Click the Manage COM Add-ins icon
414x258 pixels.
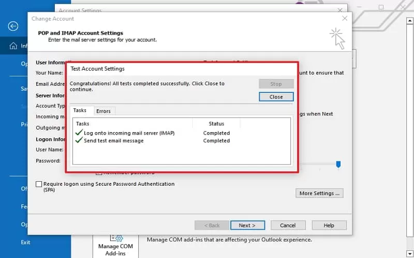click(x=116, y=238)
